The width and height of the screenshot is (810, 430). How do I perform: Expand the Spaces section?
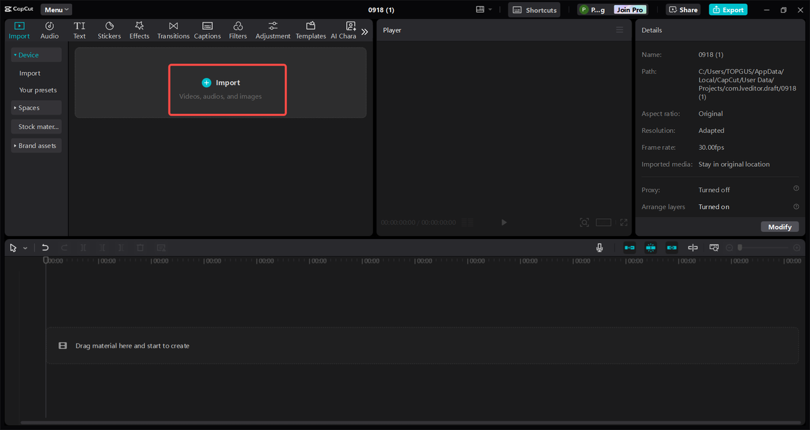36,107
